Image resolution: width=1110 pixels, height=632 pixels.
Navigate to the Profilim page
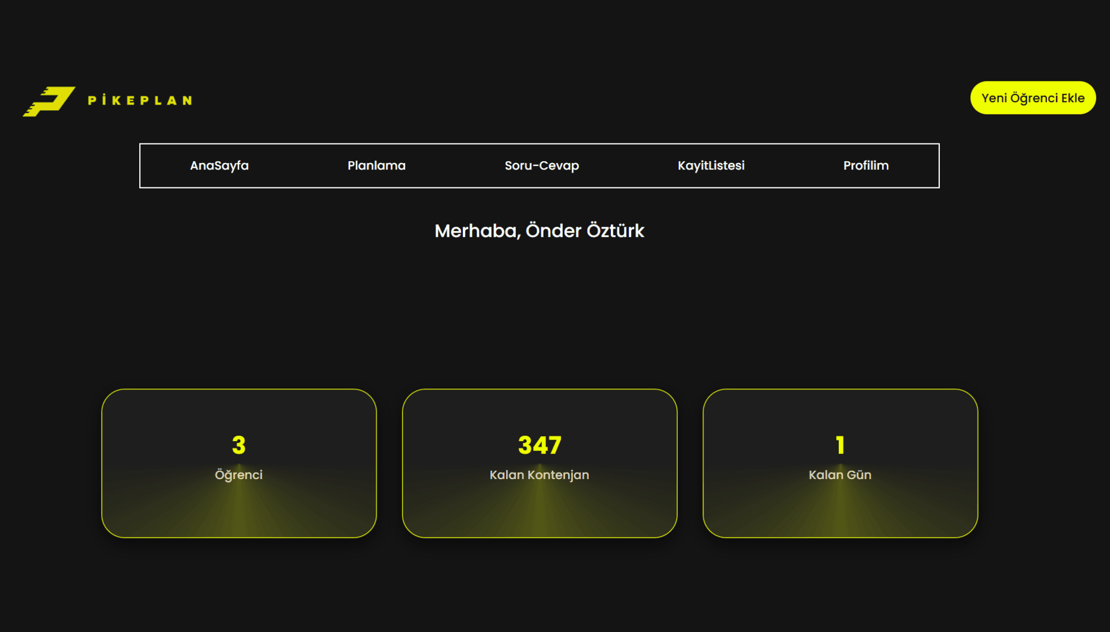[866, 165]
